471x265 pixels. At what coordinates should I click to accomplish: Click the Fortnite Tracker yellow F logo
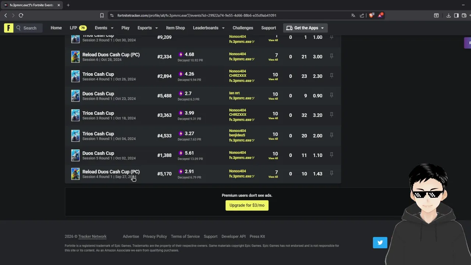click(8, 28)
